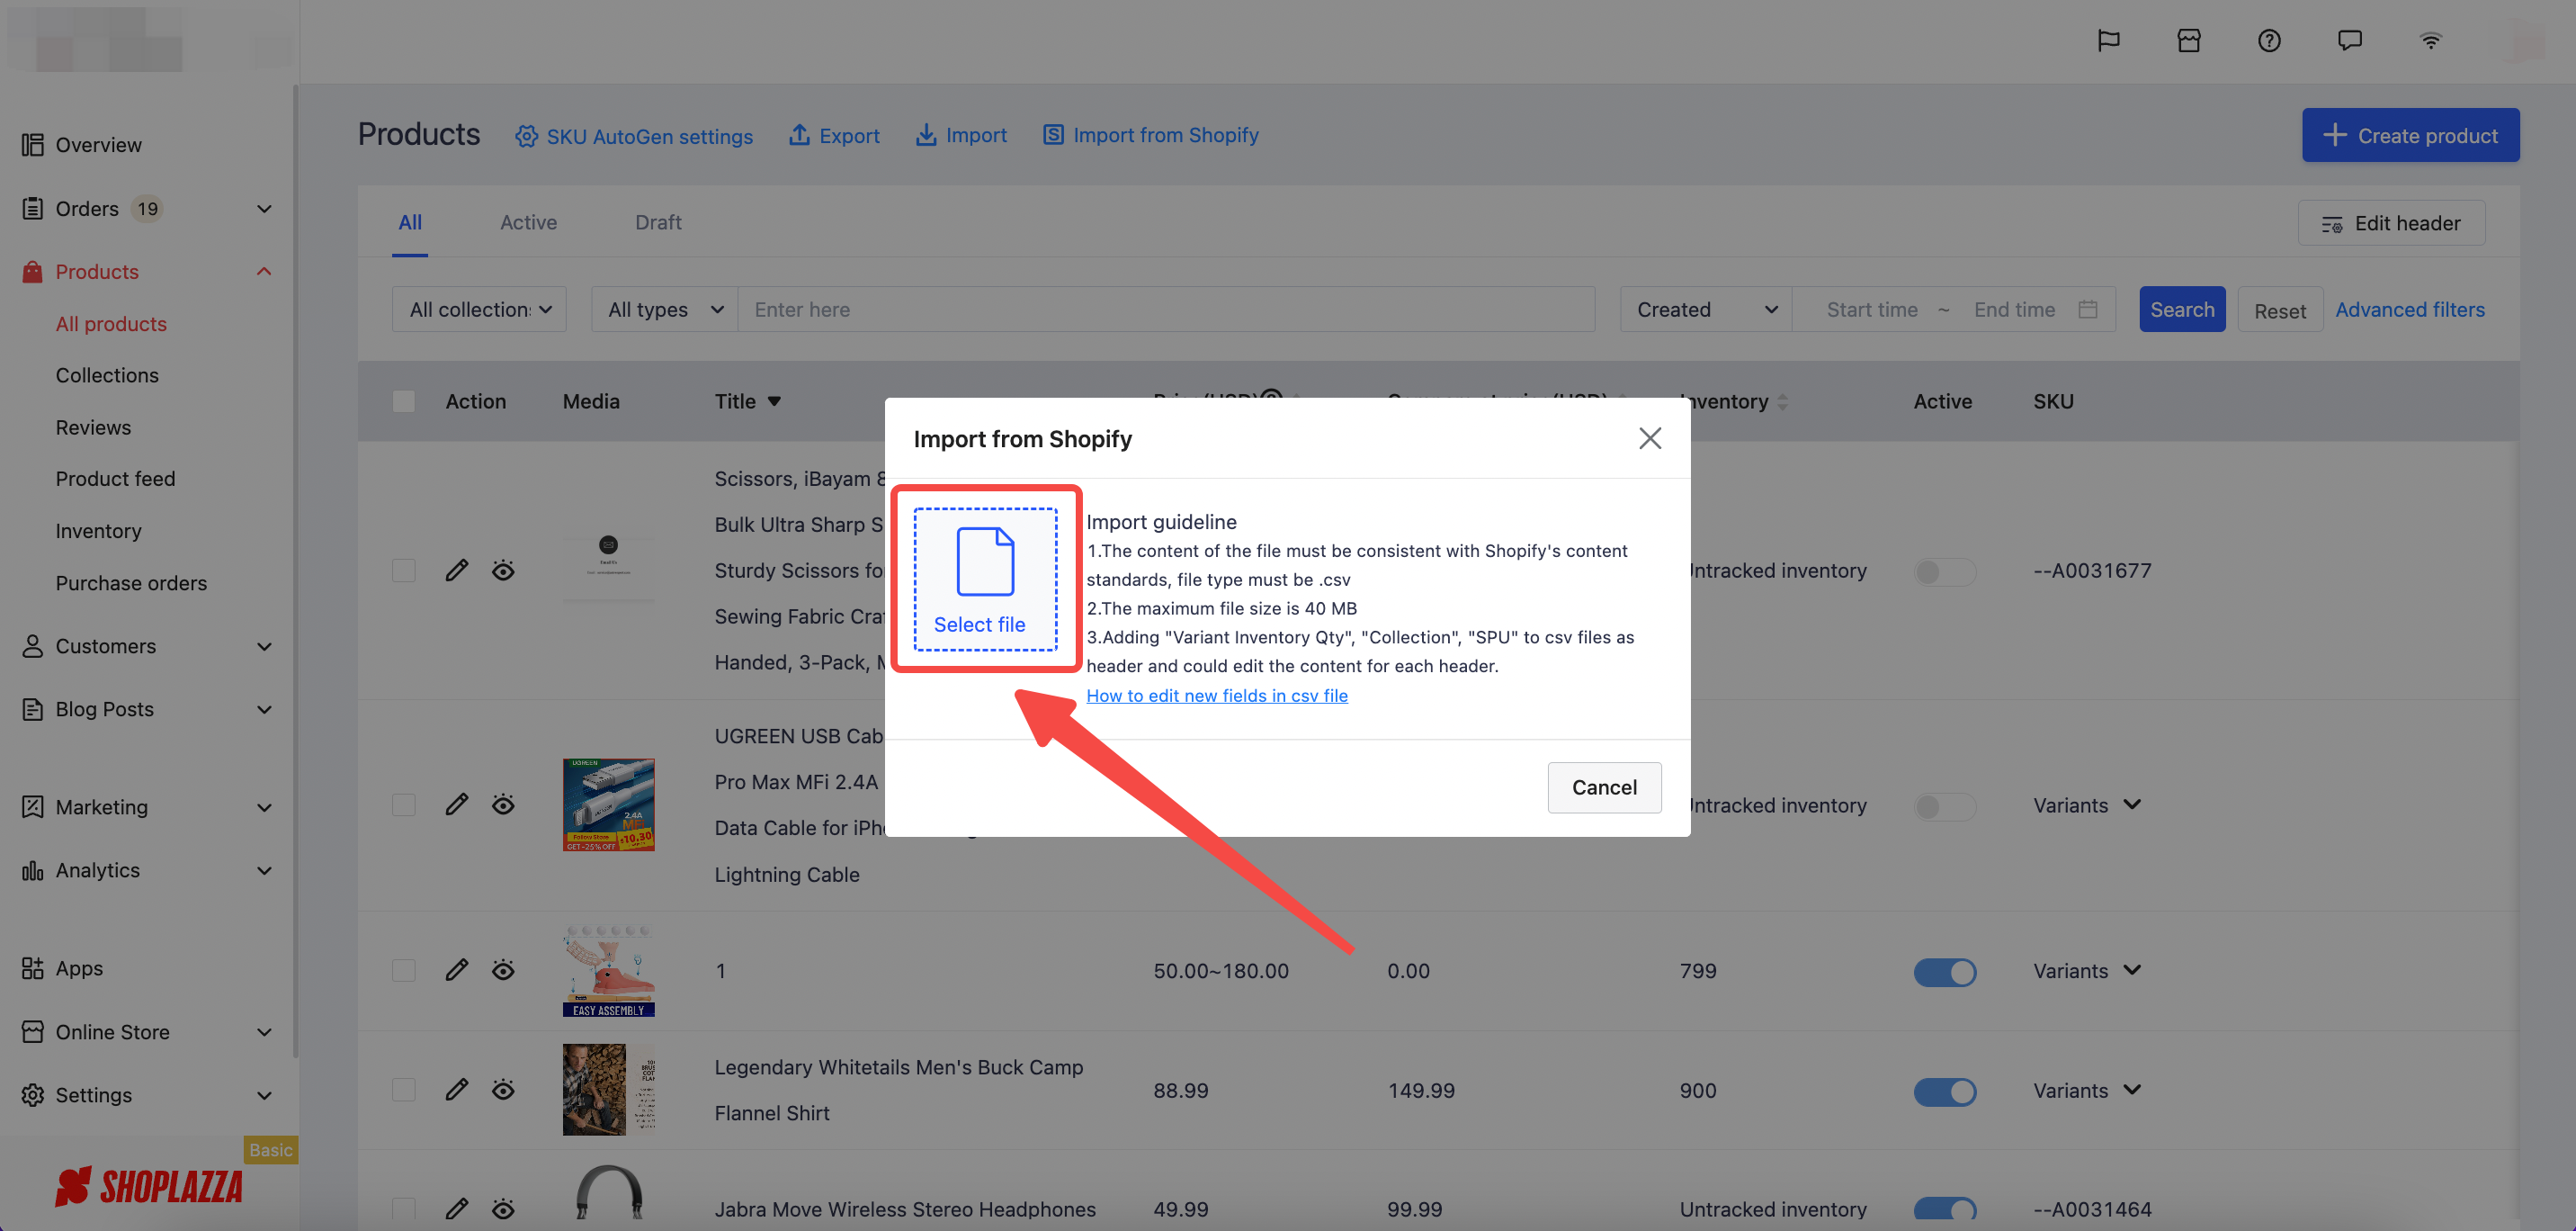Edit the UGREEN USB Cable product pencil icon

457,804
